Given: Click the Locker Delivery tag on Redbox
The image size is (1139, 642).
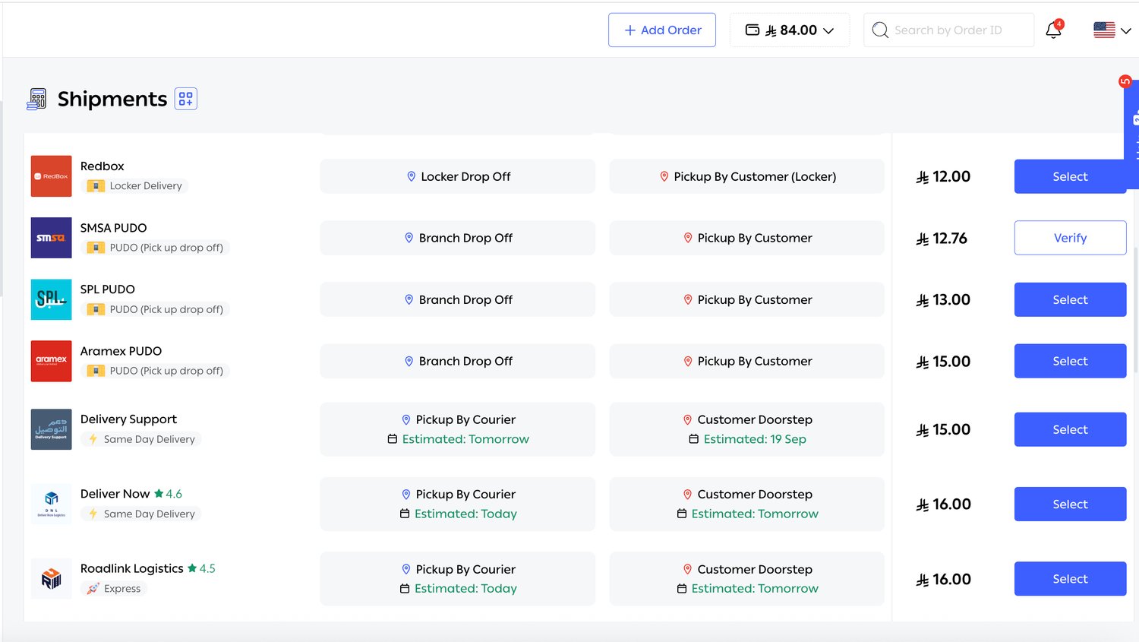Looking at the screenshot, I should point(134,186).
